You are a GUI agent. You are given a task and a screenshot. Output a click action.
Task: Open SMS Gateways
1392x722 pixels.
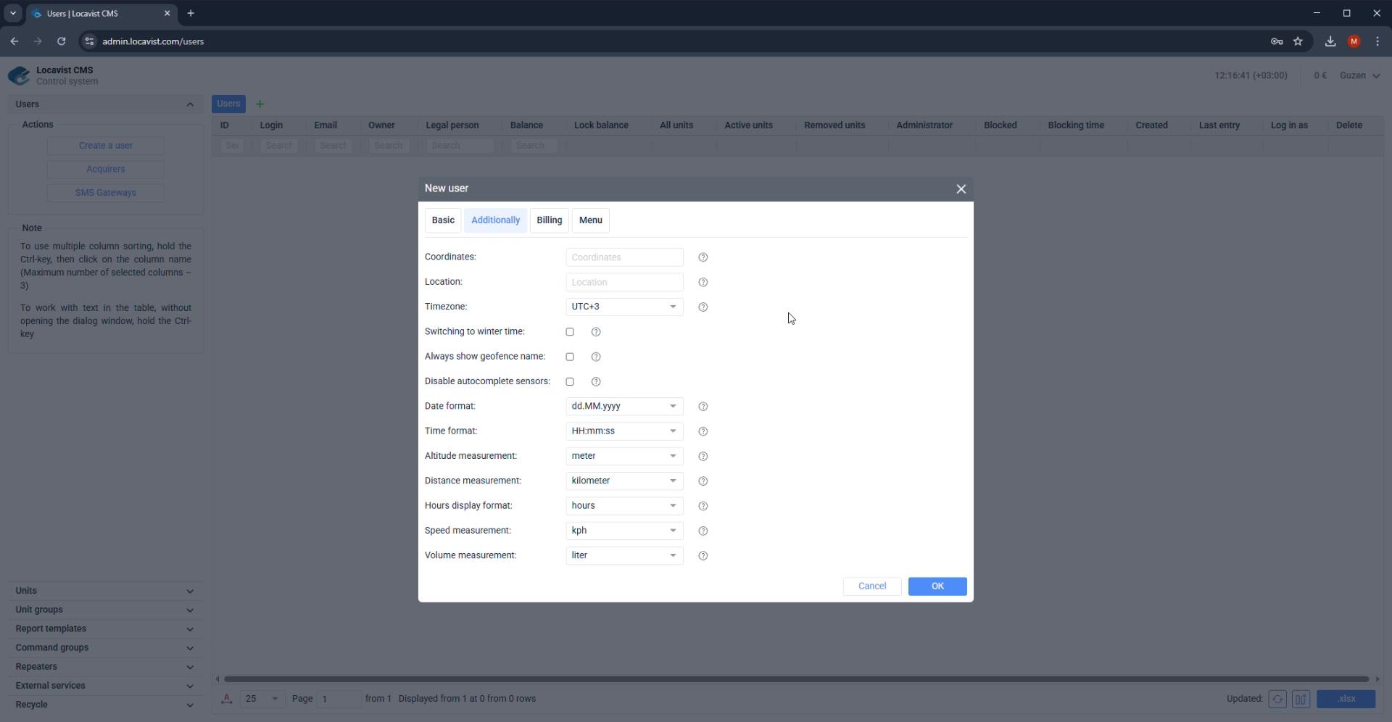(106, 193)
